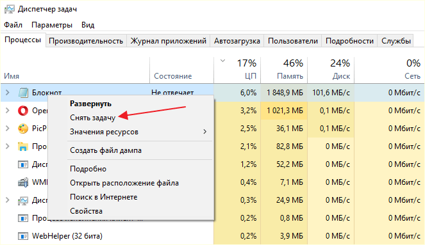Expand the Блокнот process group
This screenshot has height=245, width=425.
tap(8, 93)
